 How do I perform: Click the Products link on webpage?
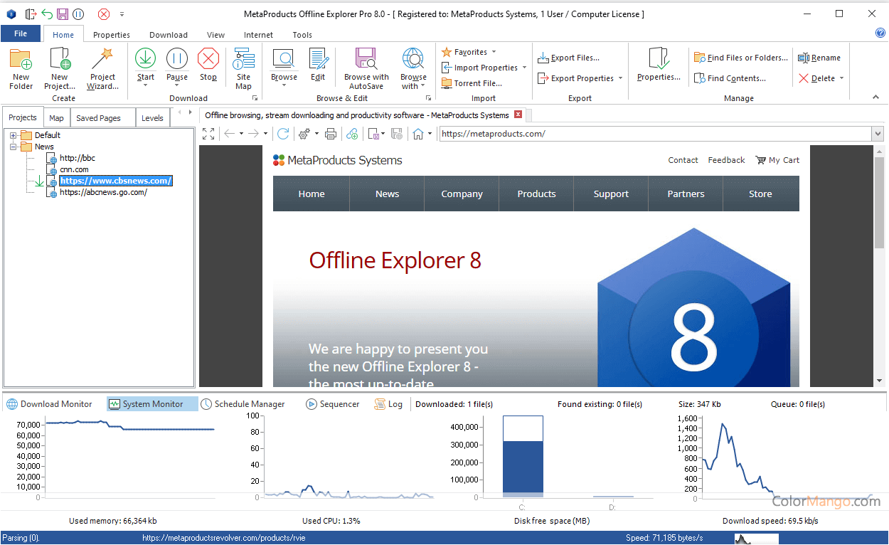pos(536,194)
